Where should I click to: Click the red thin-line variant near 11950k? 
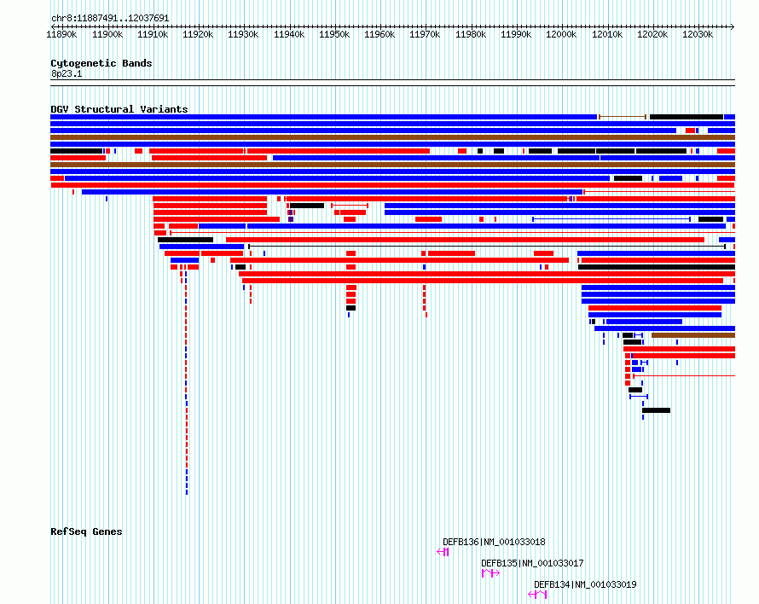(350, 206)
